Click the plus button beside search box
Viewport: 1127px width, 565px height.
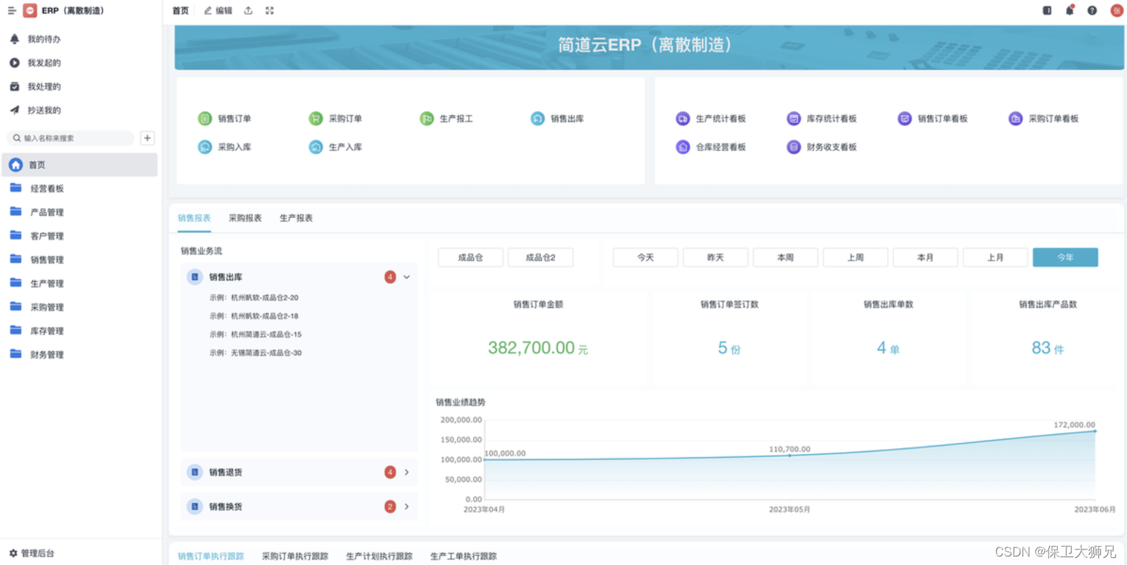[x=148, y=138]
